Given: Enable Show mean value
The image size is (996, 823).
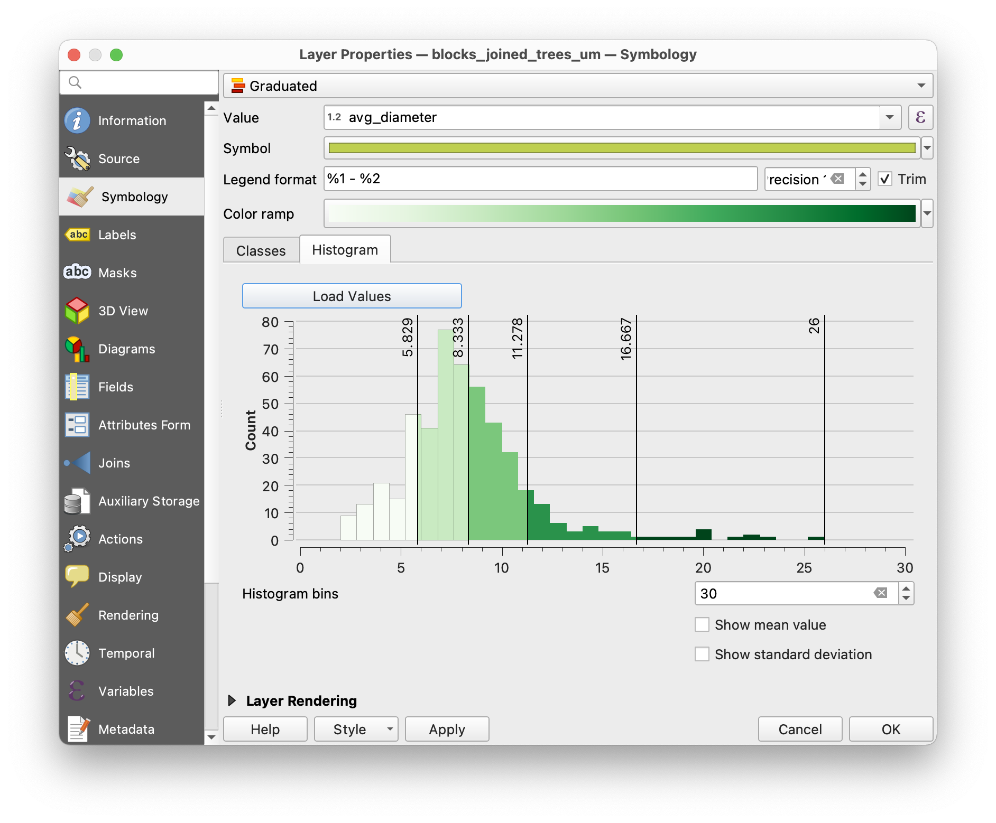Looking at the screenshot, I should click(x=702, y=624).
